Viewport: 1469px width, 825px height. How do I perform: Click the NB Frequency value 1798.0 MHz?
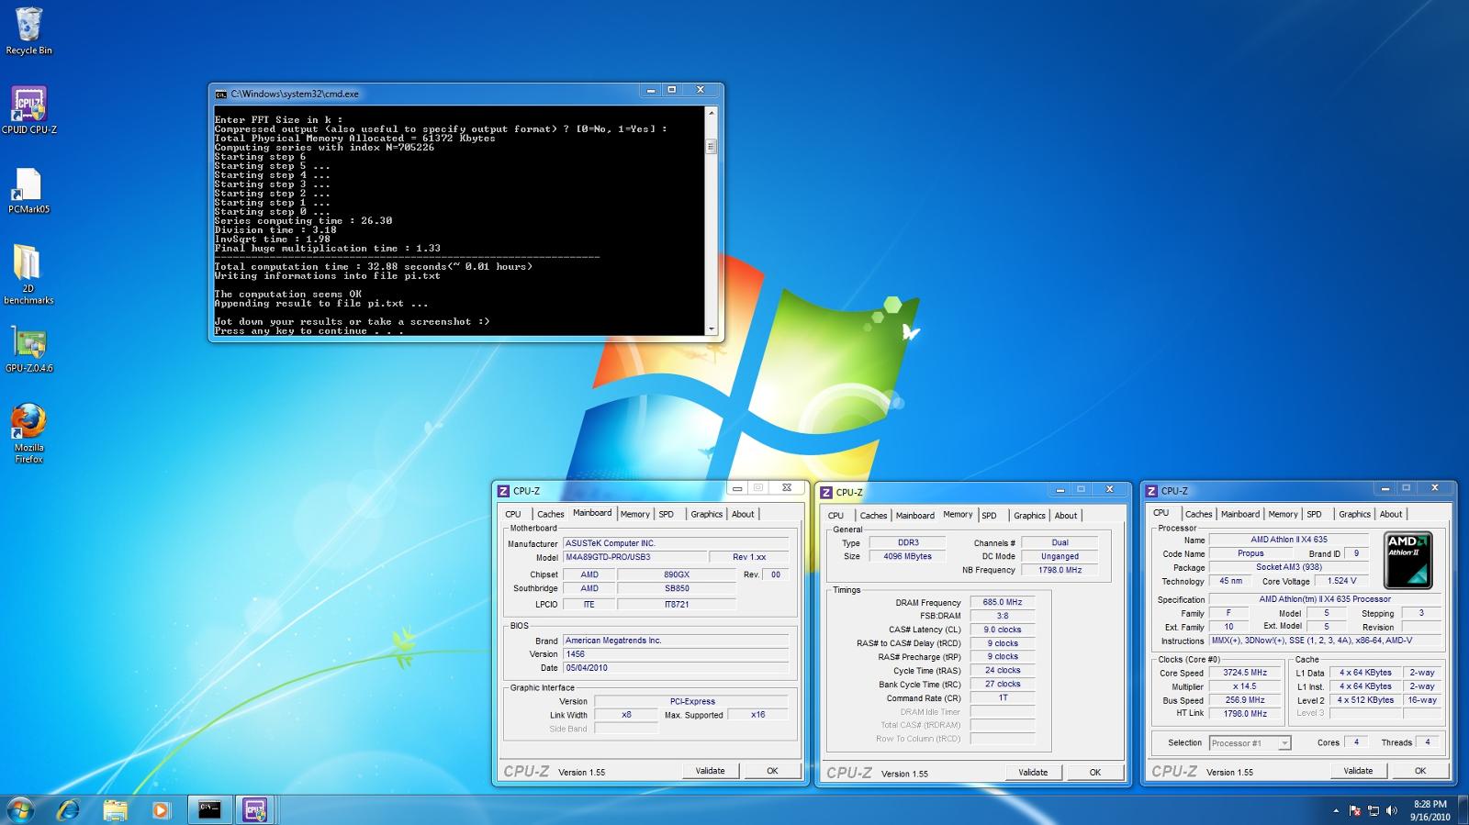click(x=1060, y=570)
